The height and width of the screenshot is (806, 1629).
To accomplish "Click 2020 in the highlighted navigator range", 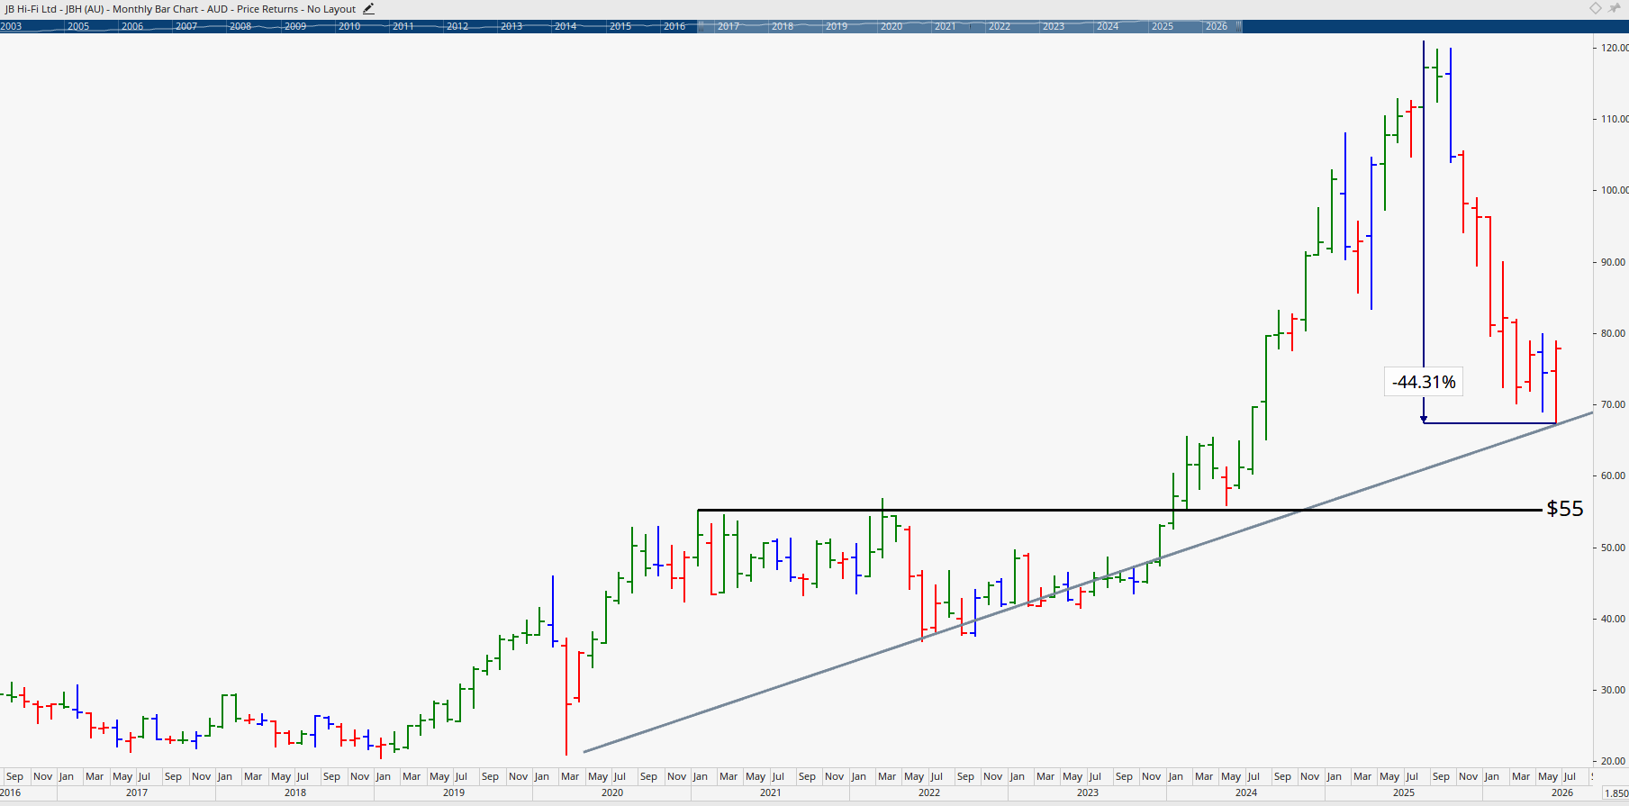I will [891, 26].
